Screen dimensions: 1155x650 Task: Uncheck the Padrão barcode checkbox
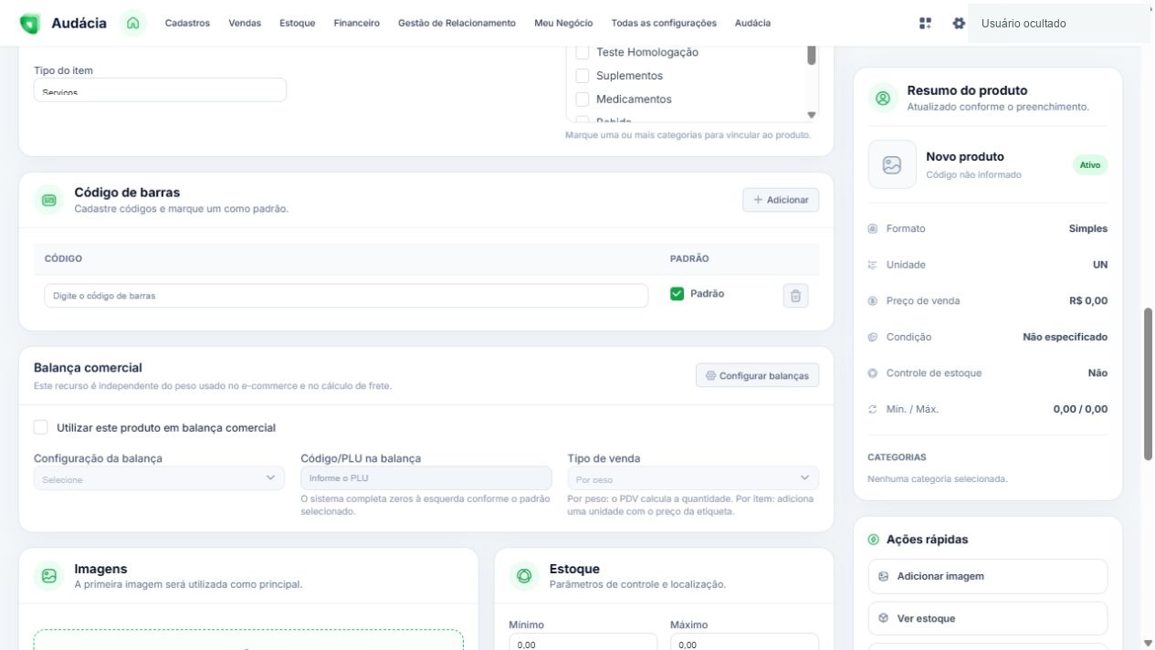point(677,294)
